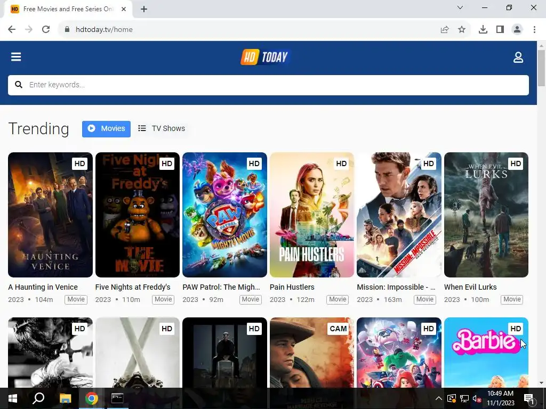This screenshot has width=546, height=409.
Task: Expand the tab search chevron
Action: [x=460, y=7]
